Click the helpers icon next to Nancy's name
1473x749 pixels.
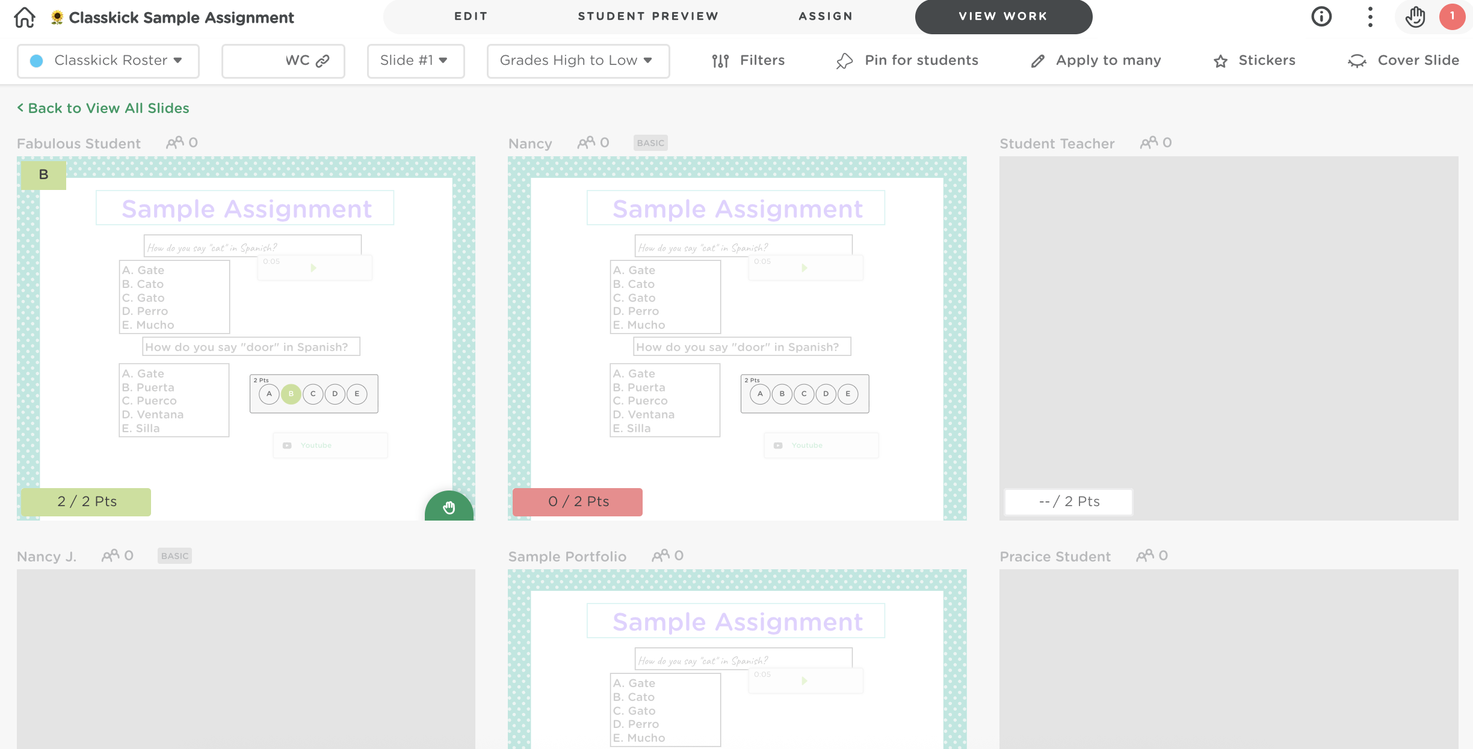click(x=586, y=142)
